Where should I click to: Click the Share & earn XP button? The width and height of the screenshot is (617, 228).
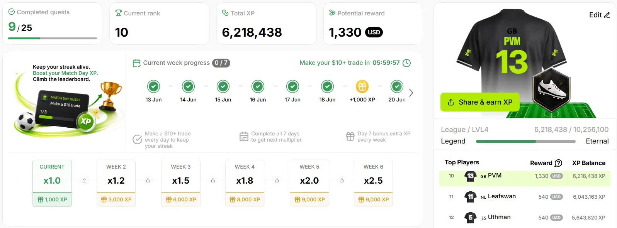click(x=480, y=102)
